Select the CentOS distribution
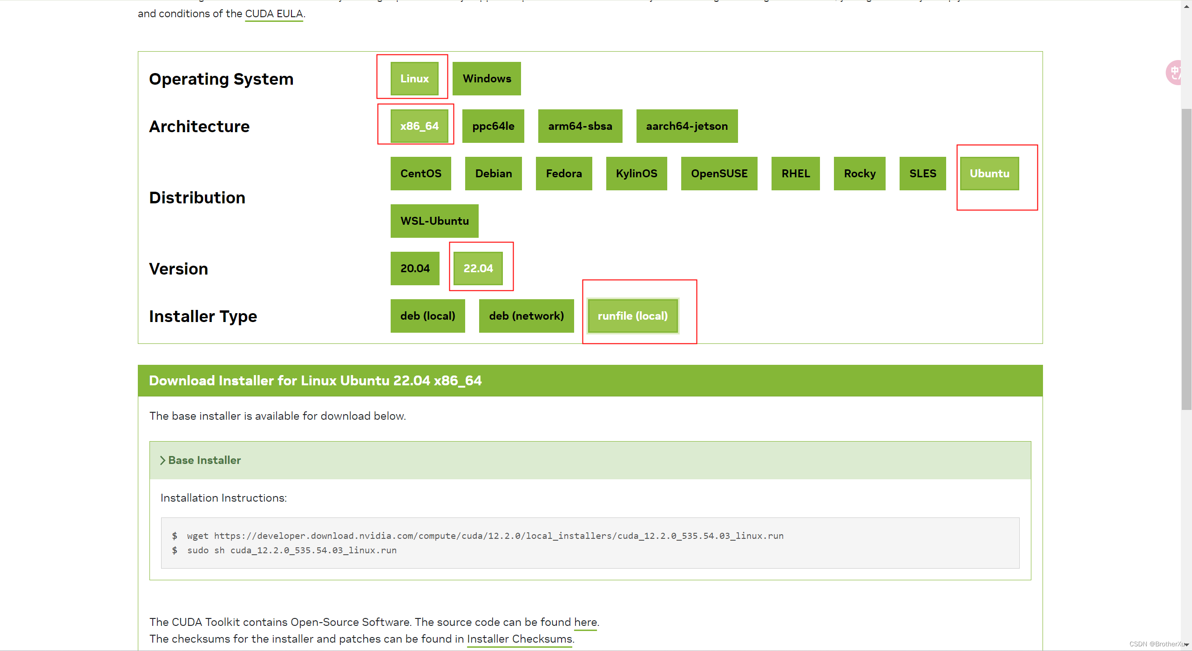The width and height of the screenshot is (1192, 651). pos(420,174)
